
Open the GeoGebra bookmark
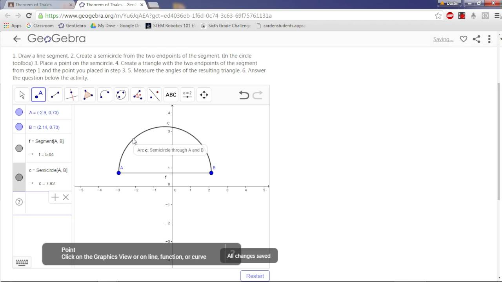click(72, 25)
